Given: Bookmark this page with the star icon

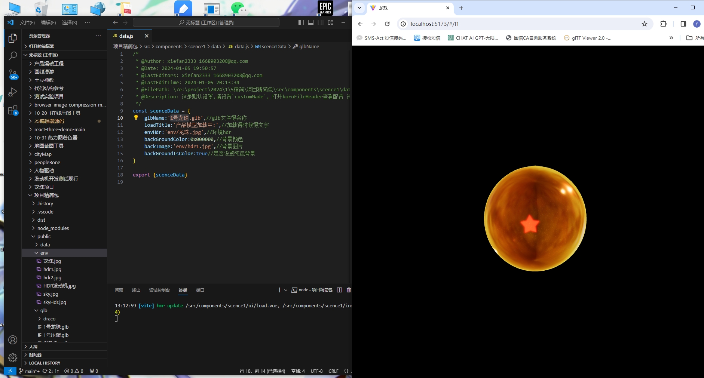Looking at the screenshot, I should click(x=644, y=24).
